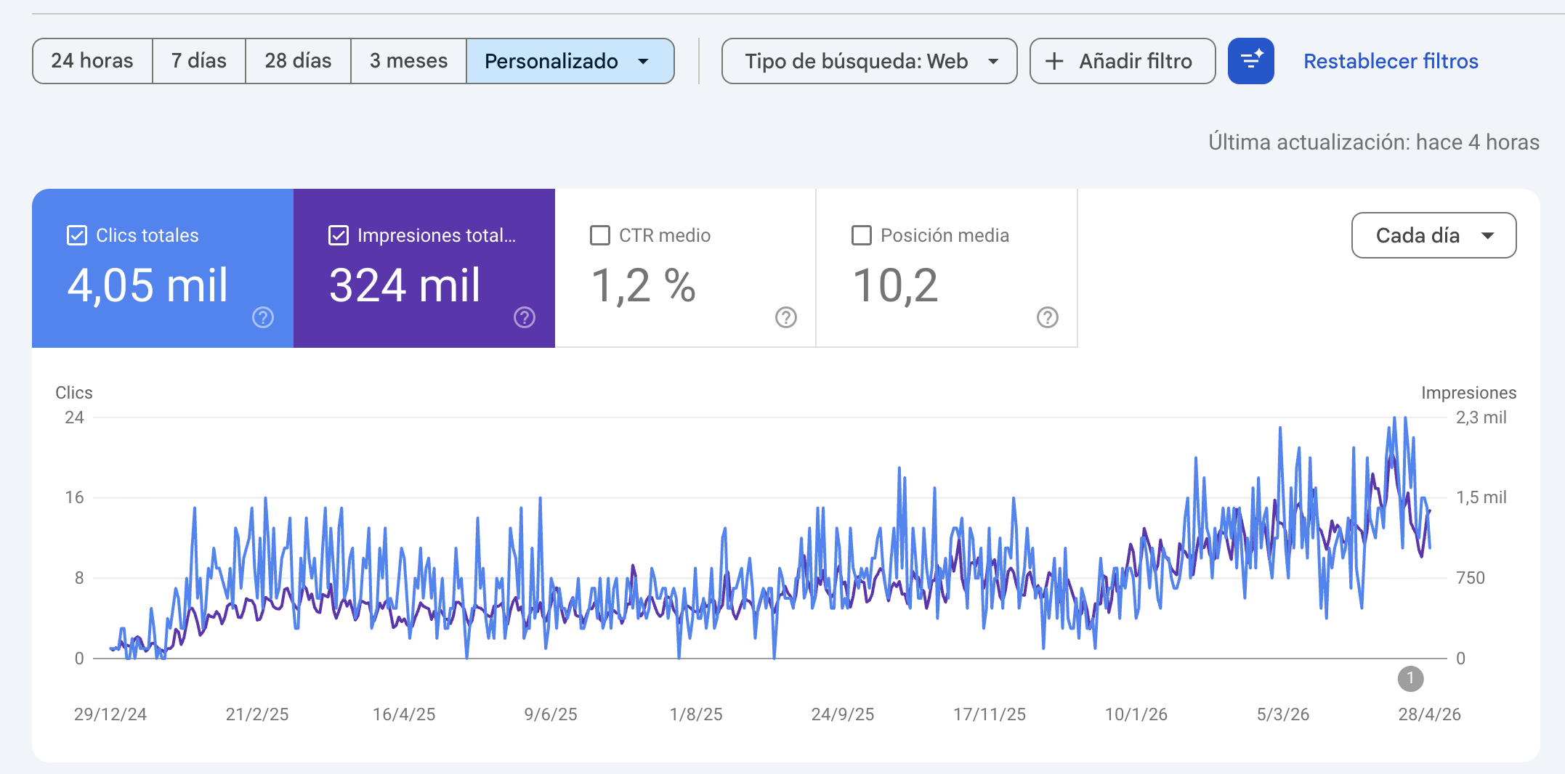The image size is (1565, 774).
Task: Click help icon in CTR medio card
Action: [786, 317]
